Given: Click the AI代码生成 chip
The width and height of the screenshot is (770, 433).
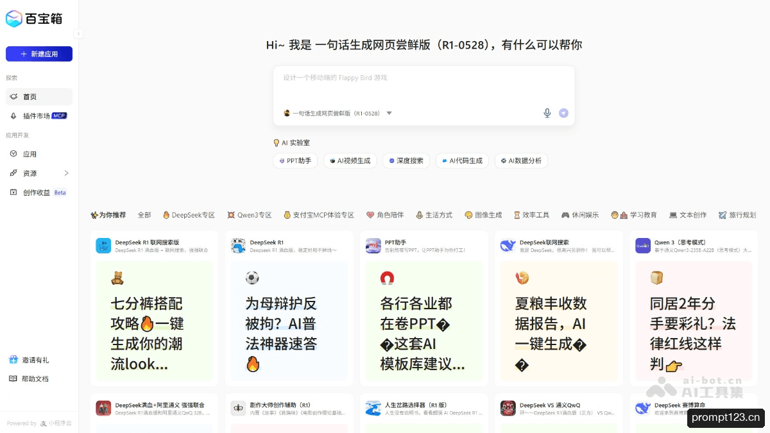Looking at the screenshot, I should coord(463,160).
